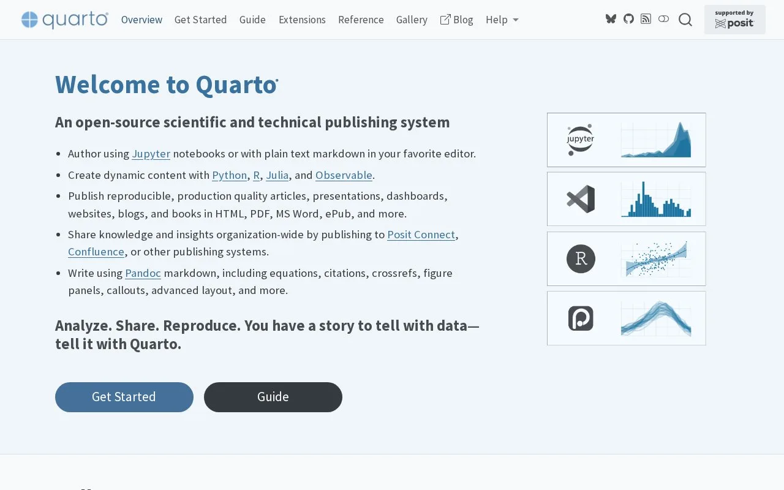Image resolution: width=784 pixels, height=490 pixels.
Task: Open the Bluesky social icon link
Action: click(611, 19)
